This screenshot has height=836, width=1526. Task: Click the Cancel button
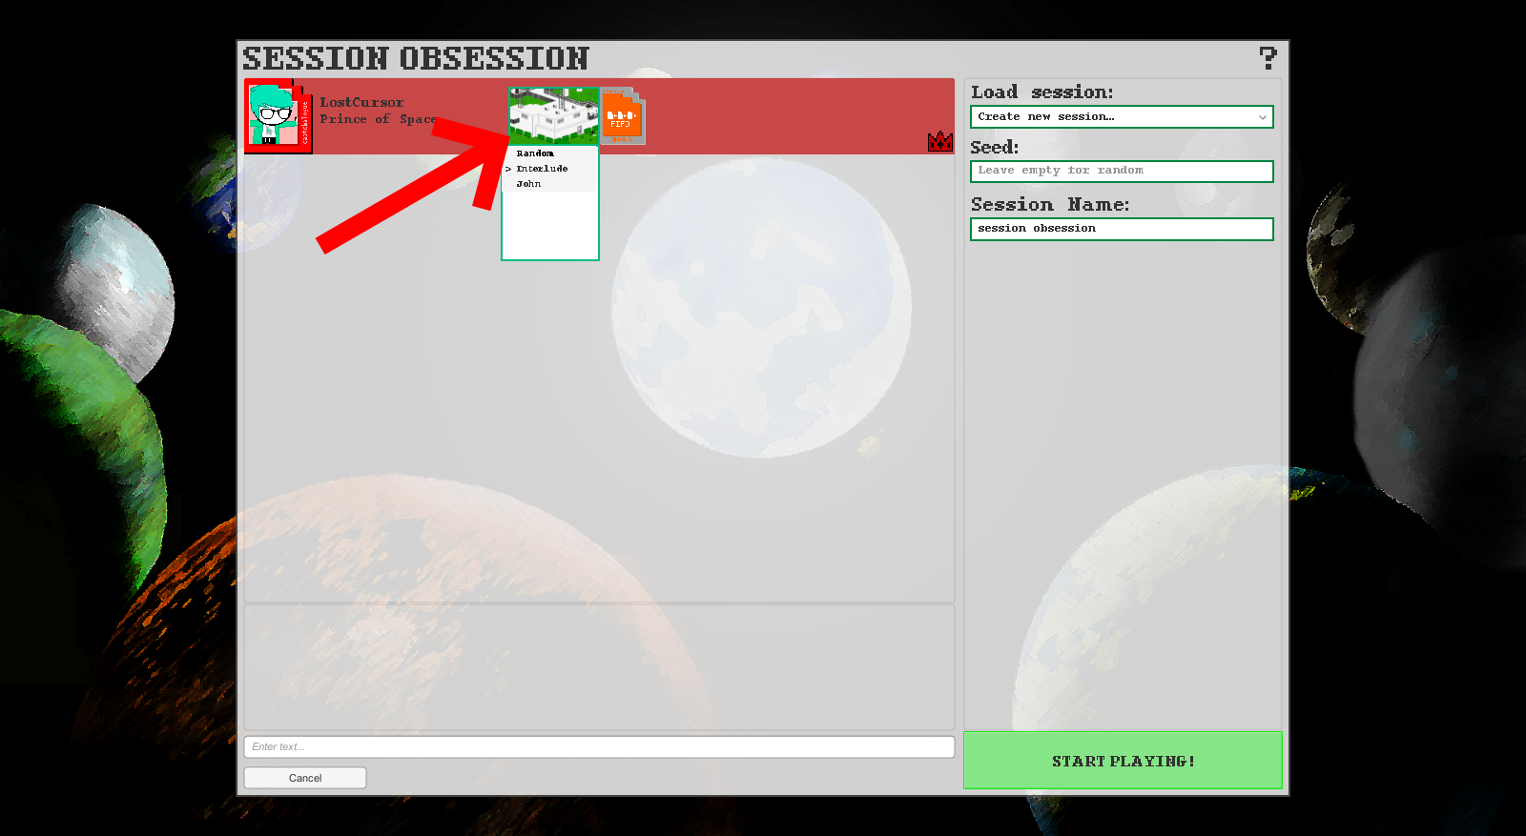pyautogui.click(x=305, y=778)
